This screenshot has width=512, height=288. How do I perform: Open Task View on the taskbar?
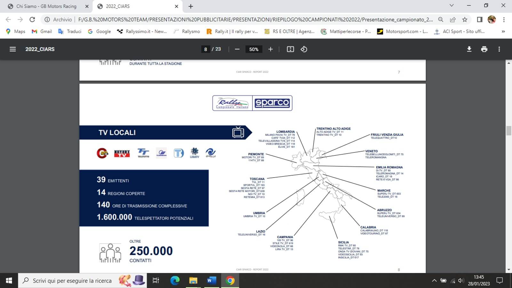point(156,281)
